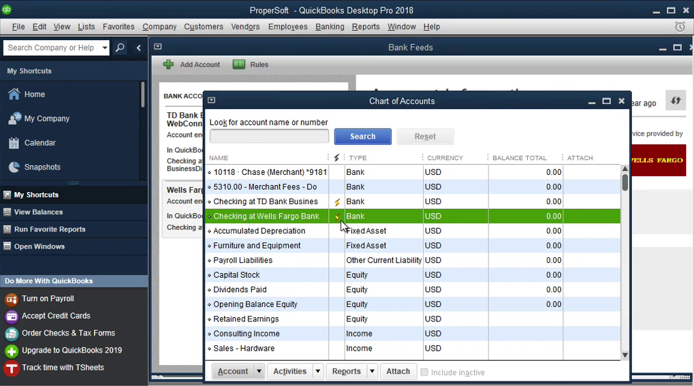694x386 pixels.
Task: Click the lightning bolt column header
Action: (336, 157)
